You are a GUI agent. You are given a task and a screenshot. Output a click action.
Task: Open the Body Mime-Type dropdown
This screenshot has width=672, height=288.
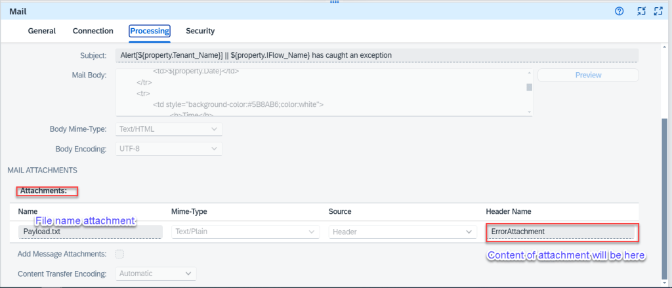pyautogui.click(x=169, y=129)
